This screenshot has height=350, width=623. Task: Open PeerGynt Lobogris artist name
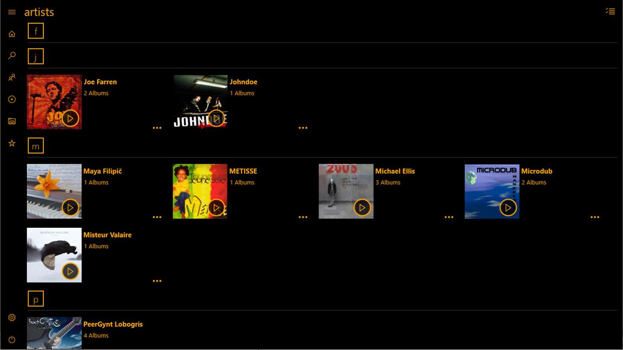113,324
